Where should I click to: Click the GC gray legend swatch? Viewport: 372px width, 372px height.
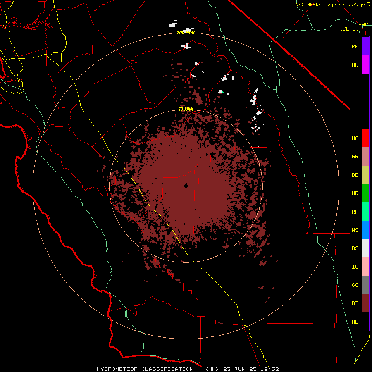coord(365,285)
